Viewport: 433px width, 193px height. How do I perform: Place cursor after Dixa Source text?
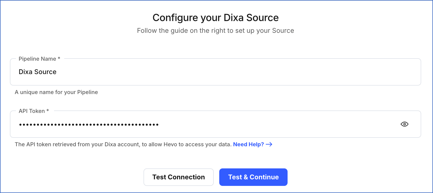tap(57, 72)
